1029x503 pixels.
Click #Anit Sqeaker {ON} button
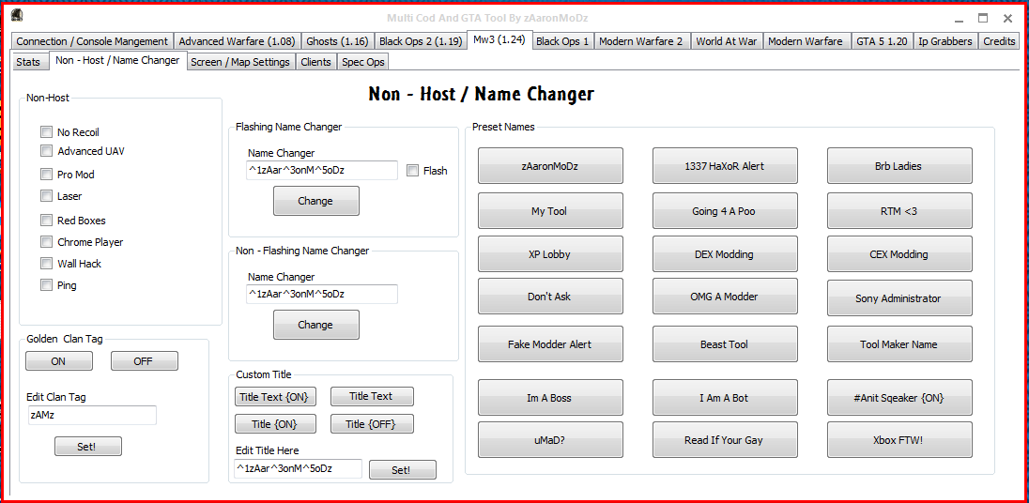899,397
